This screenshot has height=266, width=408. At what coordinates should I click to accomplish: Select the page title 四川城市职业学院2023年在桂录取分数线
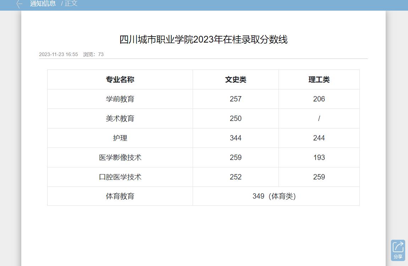(x=204, y=39)
